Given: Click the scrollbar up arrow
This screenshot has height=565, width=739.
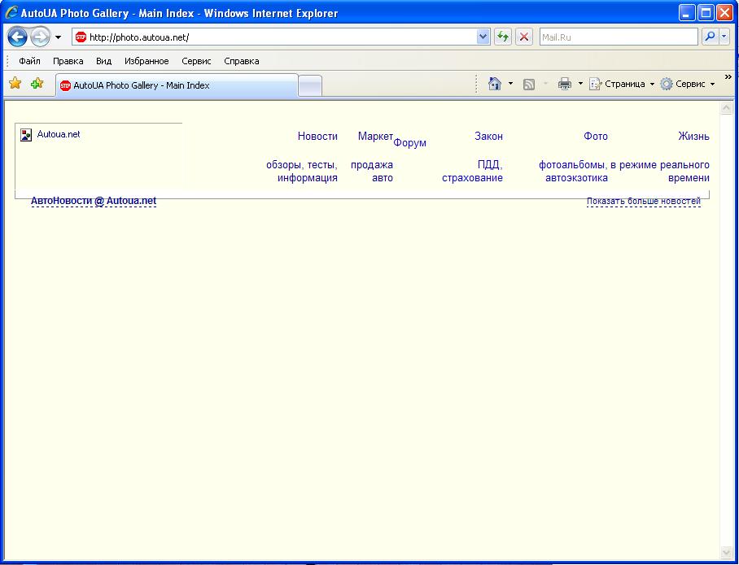Looking at the screenshot, I should (726, 108).
